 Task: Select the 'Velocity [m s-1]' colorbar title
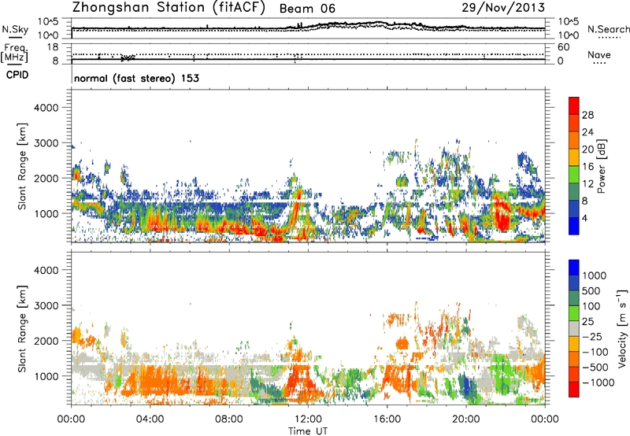[x=621, y=328]
